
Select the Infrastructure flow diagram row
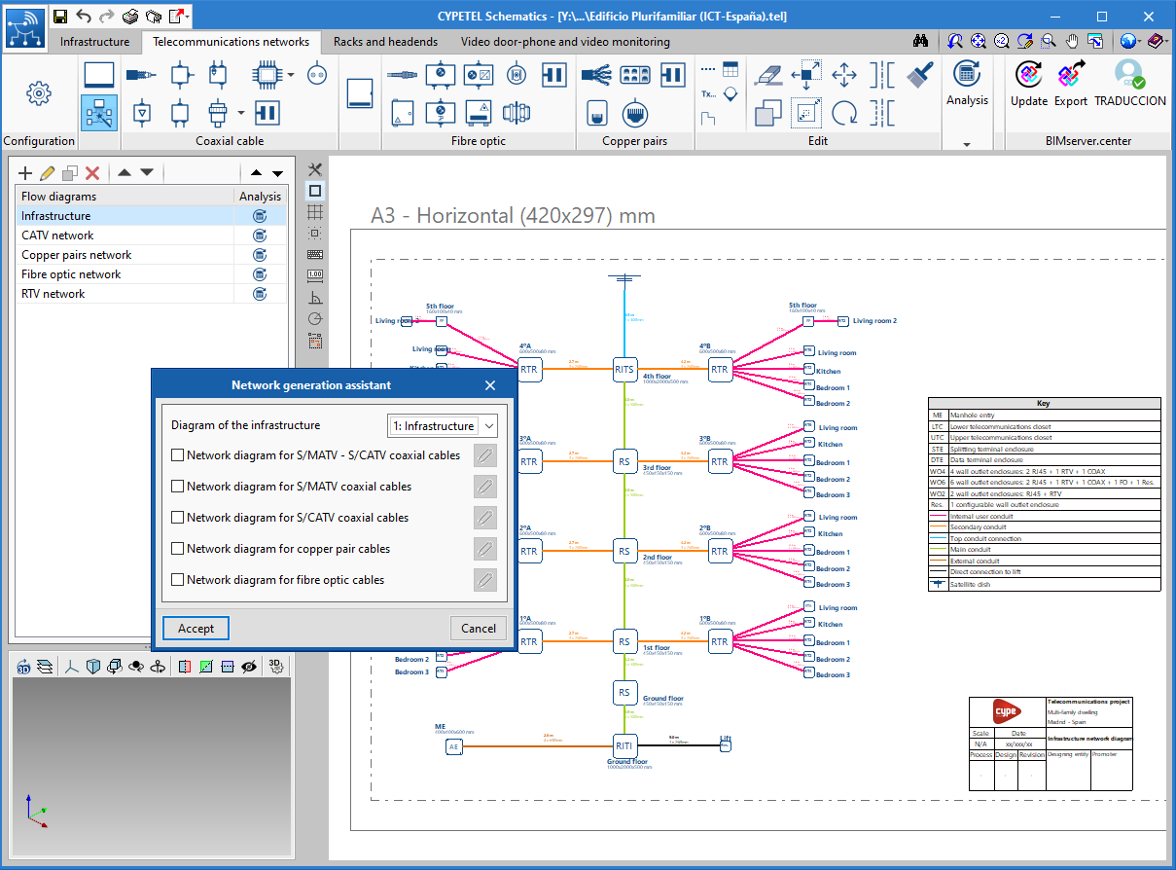[x=152, y=216]
